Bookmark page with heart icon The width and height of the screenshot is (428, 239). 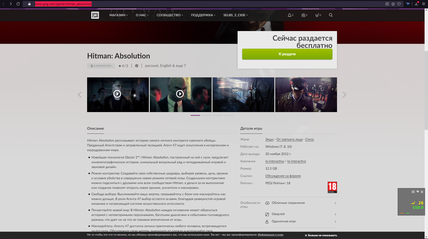point(399,4)
